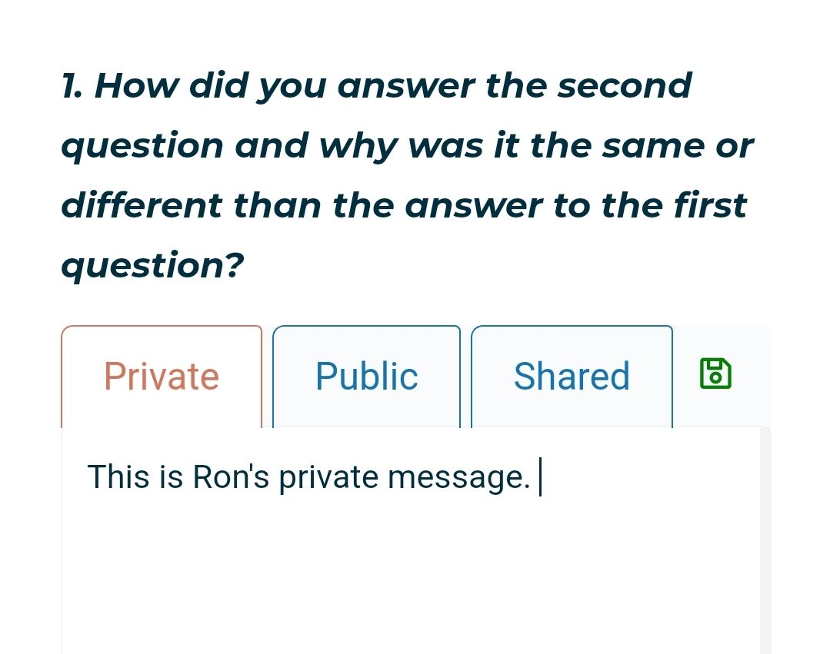
Task: Switch to the Private tab
Action: (162, 377)
